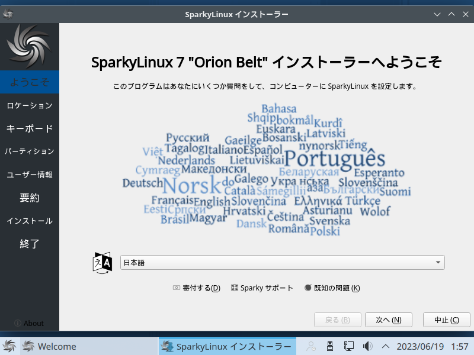Screen dimensions: 474x355
Task: Open the network connection tray icon
Action: tap(349, 346)
